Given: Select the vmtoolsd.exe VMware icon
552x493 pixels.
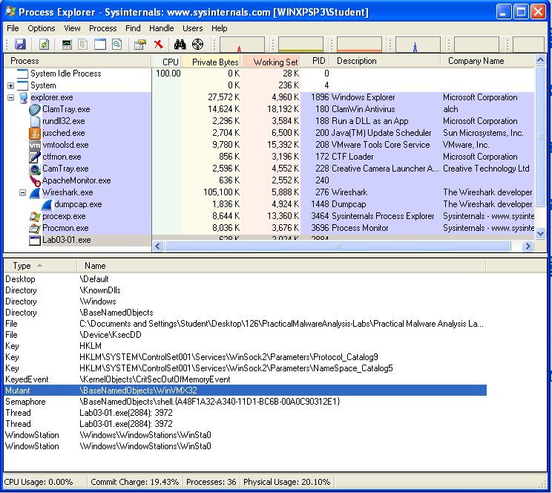Looking at the screenshot, I should [x=34, y=145].
